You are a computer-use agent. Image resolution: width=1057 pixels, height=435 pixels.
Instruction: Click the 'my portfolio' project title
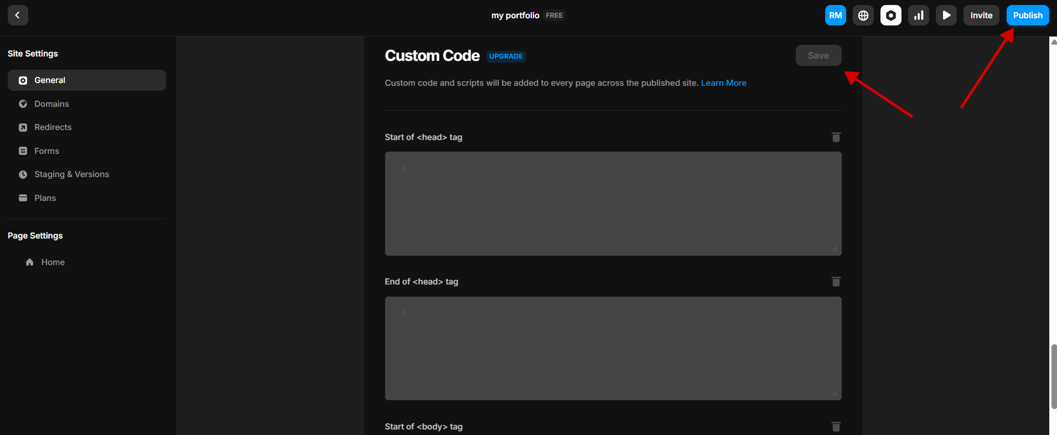pyautogui.click(x=515, y=15)
